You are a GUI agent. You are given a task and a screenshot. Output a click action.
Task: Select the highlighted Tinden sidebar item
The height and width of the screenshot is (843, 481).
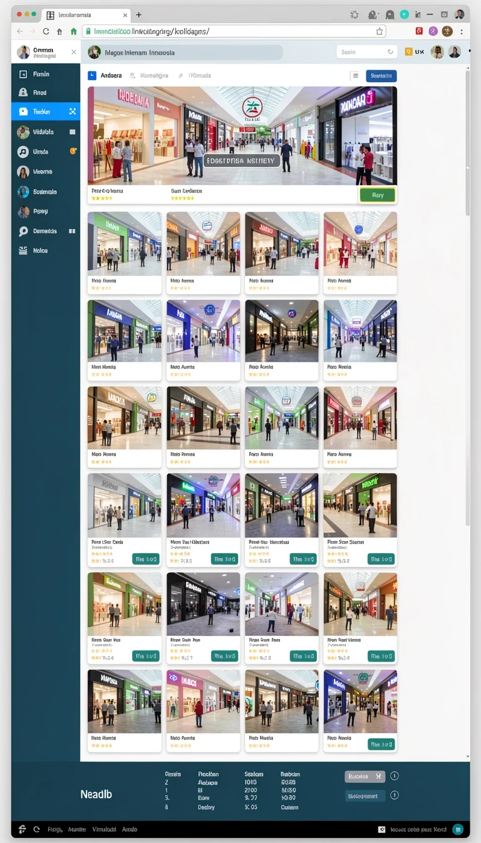46,111
